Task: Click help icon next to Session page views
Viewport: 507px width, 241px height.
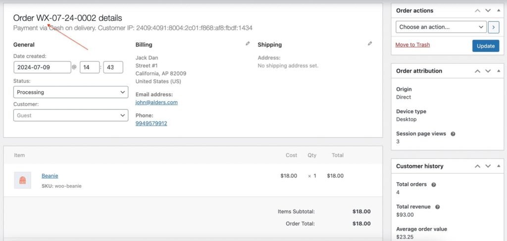Action: pos(453,134)
